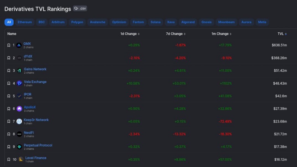Click the Level Finance logo icon

21,160
